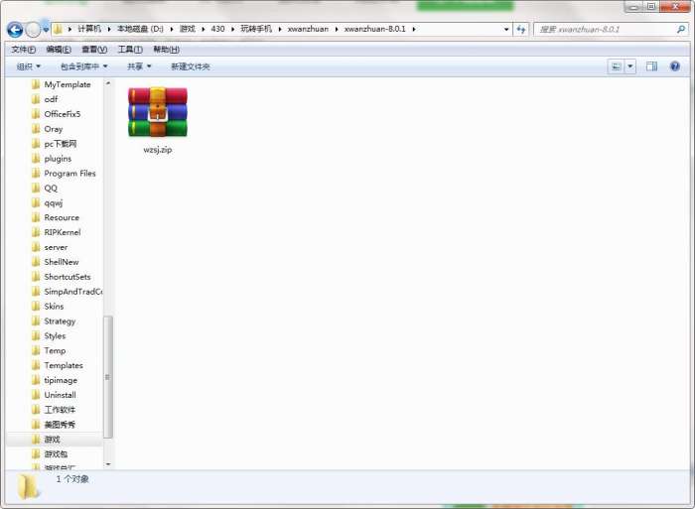
Task: Open the 组织 dropdown in the toolbar
Action: click(x=29, y=66)
